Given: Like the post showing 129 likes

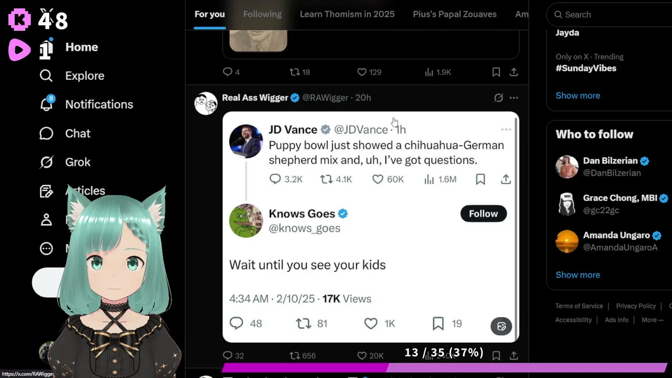Looking at the screenshot, I should [369, 72].
